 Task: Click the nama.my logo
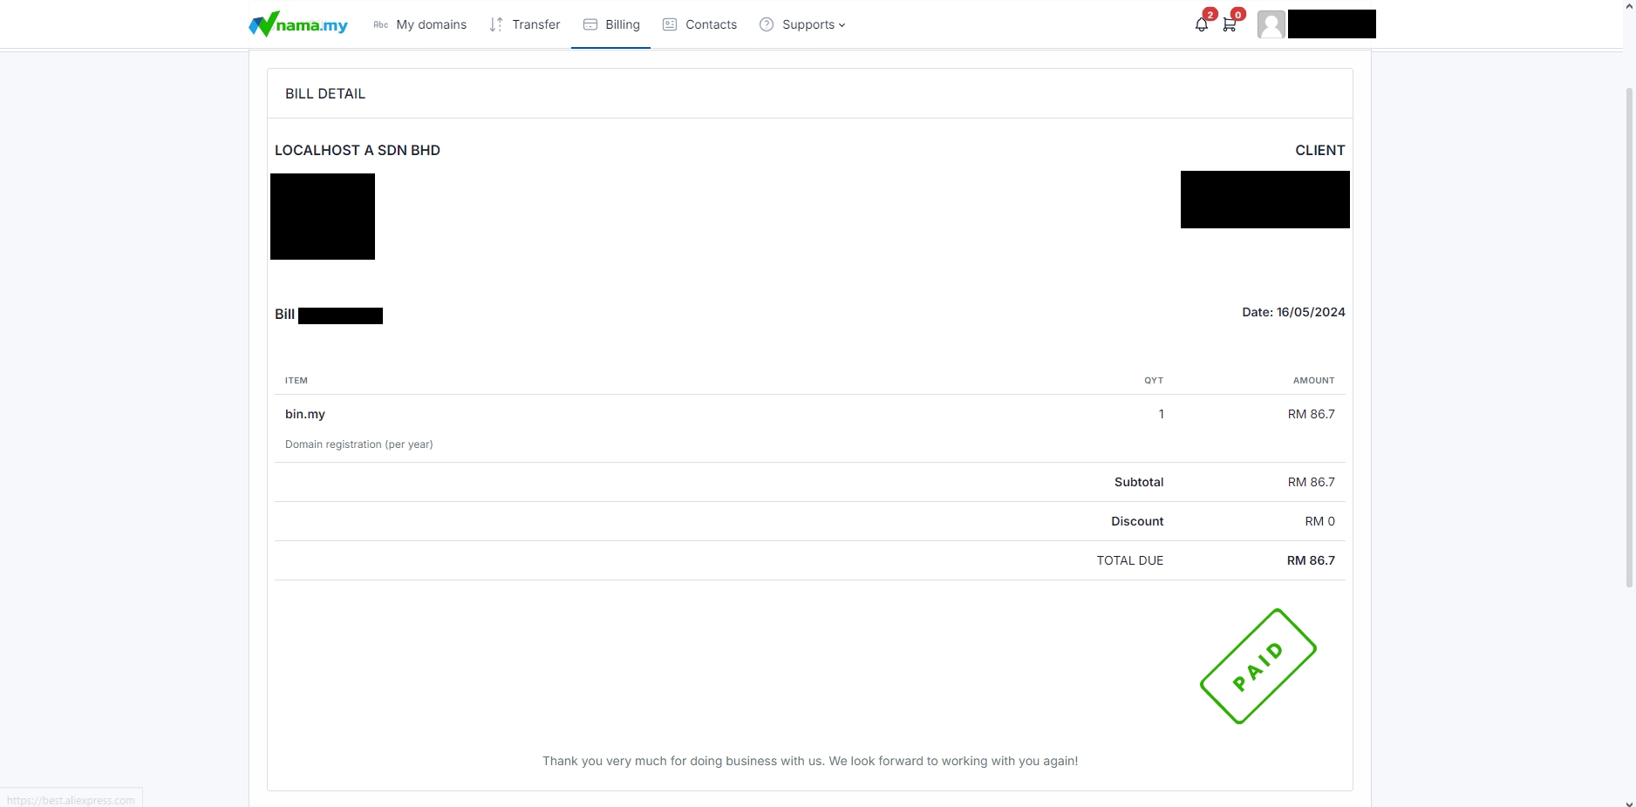coord(298,24)
